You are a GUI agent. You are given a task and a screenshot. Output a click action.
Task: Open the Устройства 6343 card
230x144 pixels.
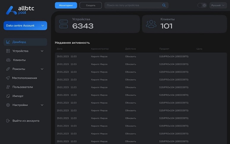point(97,24)
